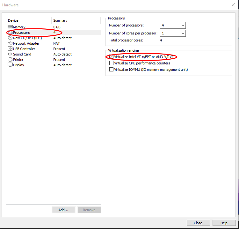Click the CD/DVD disc icon
This screenshot has height=229, width=239.
tap(10, 38)
